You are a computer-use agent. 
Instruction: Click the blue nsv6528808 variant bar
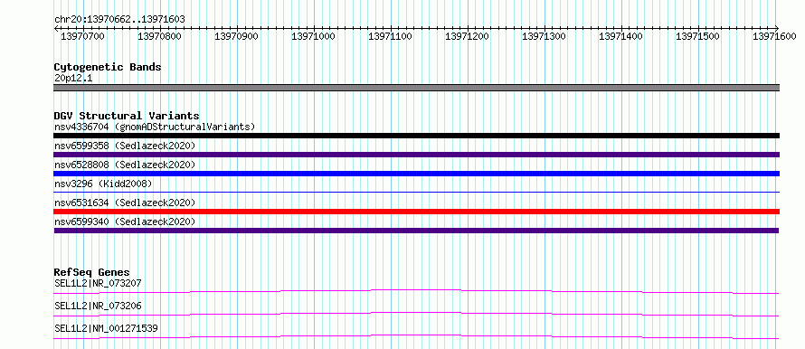(416, 174)
